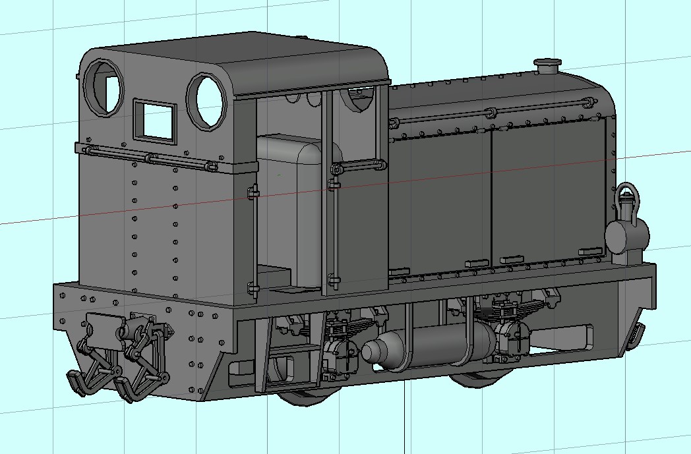Viewport: 691px width, 454px height.
Task: Click the rectangular window on the cab end
Action: 155,121
